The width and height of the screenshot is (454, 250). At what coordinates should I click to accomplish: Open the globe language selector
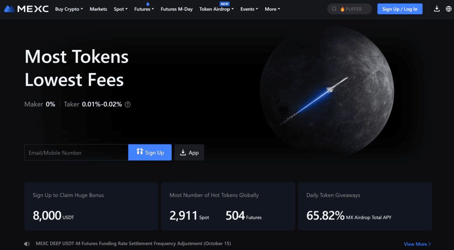point(449,9)
